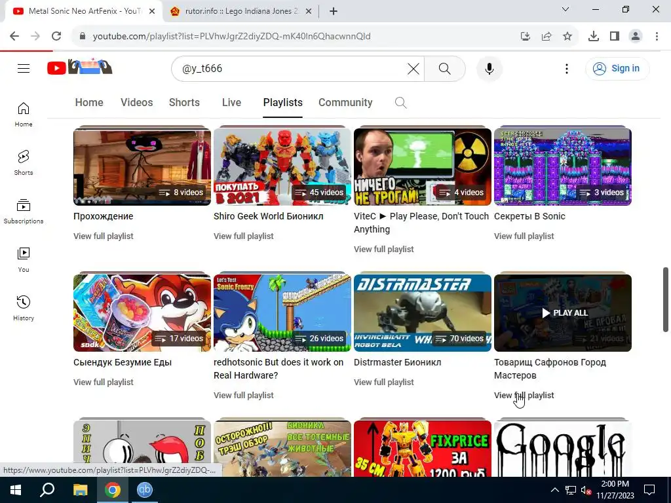The height and width of the screenshot is (503, 671).
Task: Start voice search with microphone
Action: click(x=489, y=68)
